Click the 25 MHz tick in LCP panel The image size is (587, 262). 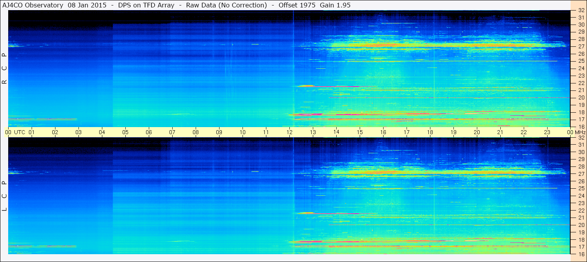[x=581, y=189]
